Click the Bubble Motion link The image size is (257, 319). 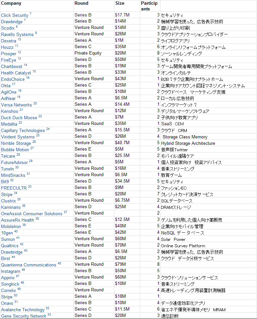click(15, 150)
